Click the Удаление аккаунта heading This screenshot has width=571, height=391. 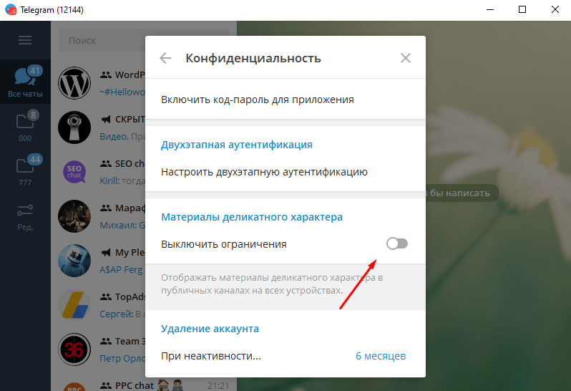(x=210, y=328)
